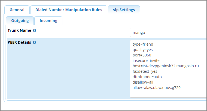Focus the Trunk Name field containing mango
207x111 pixels.
168,32
